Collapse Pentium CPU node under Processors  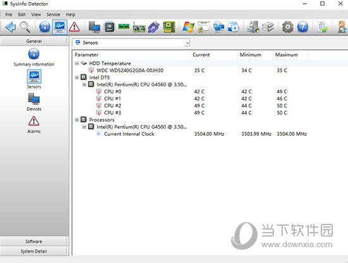click(84, 127)
